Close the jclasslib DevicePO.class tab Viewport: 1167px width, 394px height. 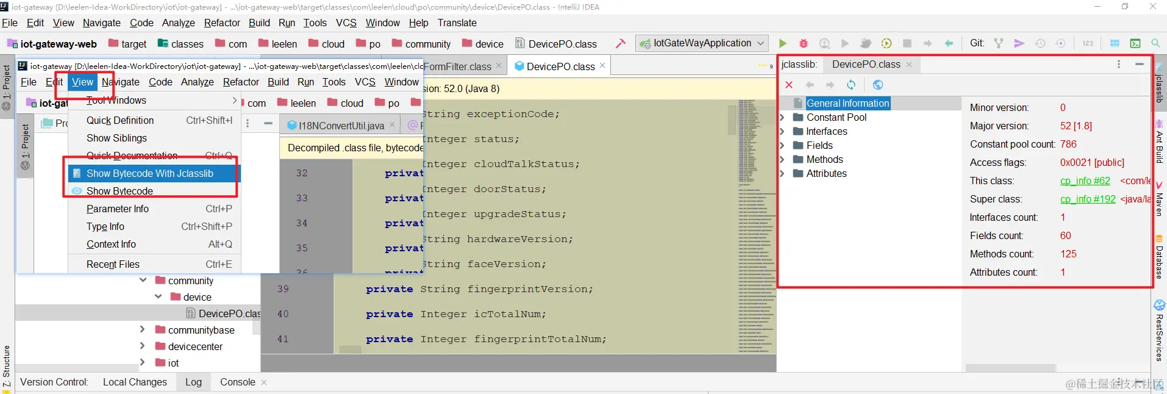pos(909,64)
